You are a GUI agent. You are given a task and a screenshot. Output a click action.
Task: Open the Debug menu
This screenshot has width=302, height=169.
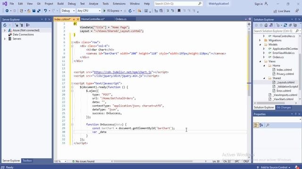(x=72, y=4)
